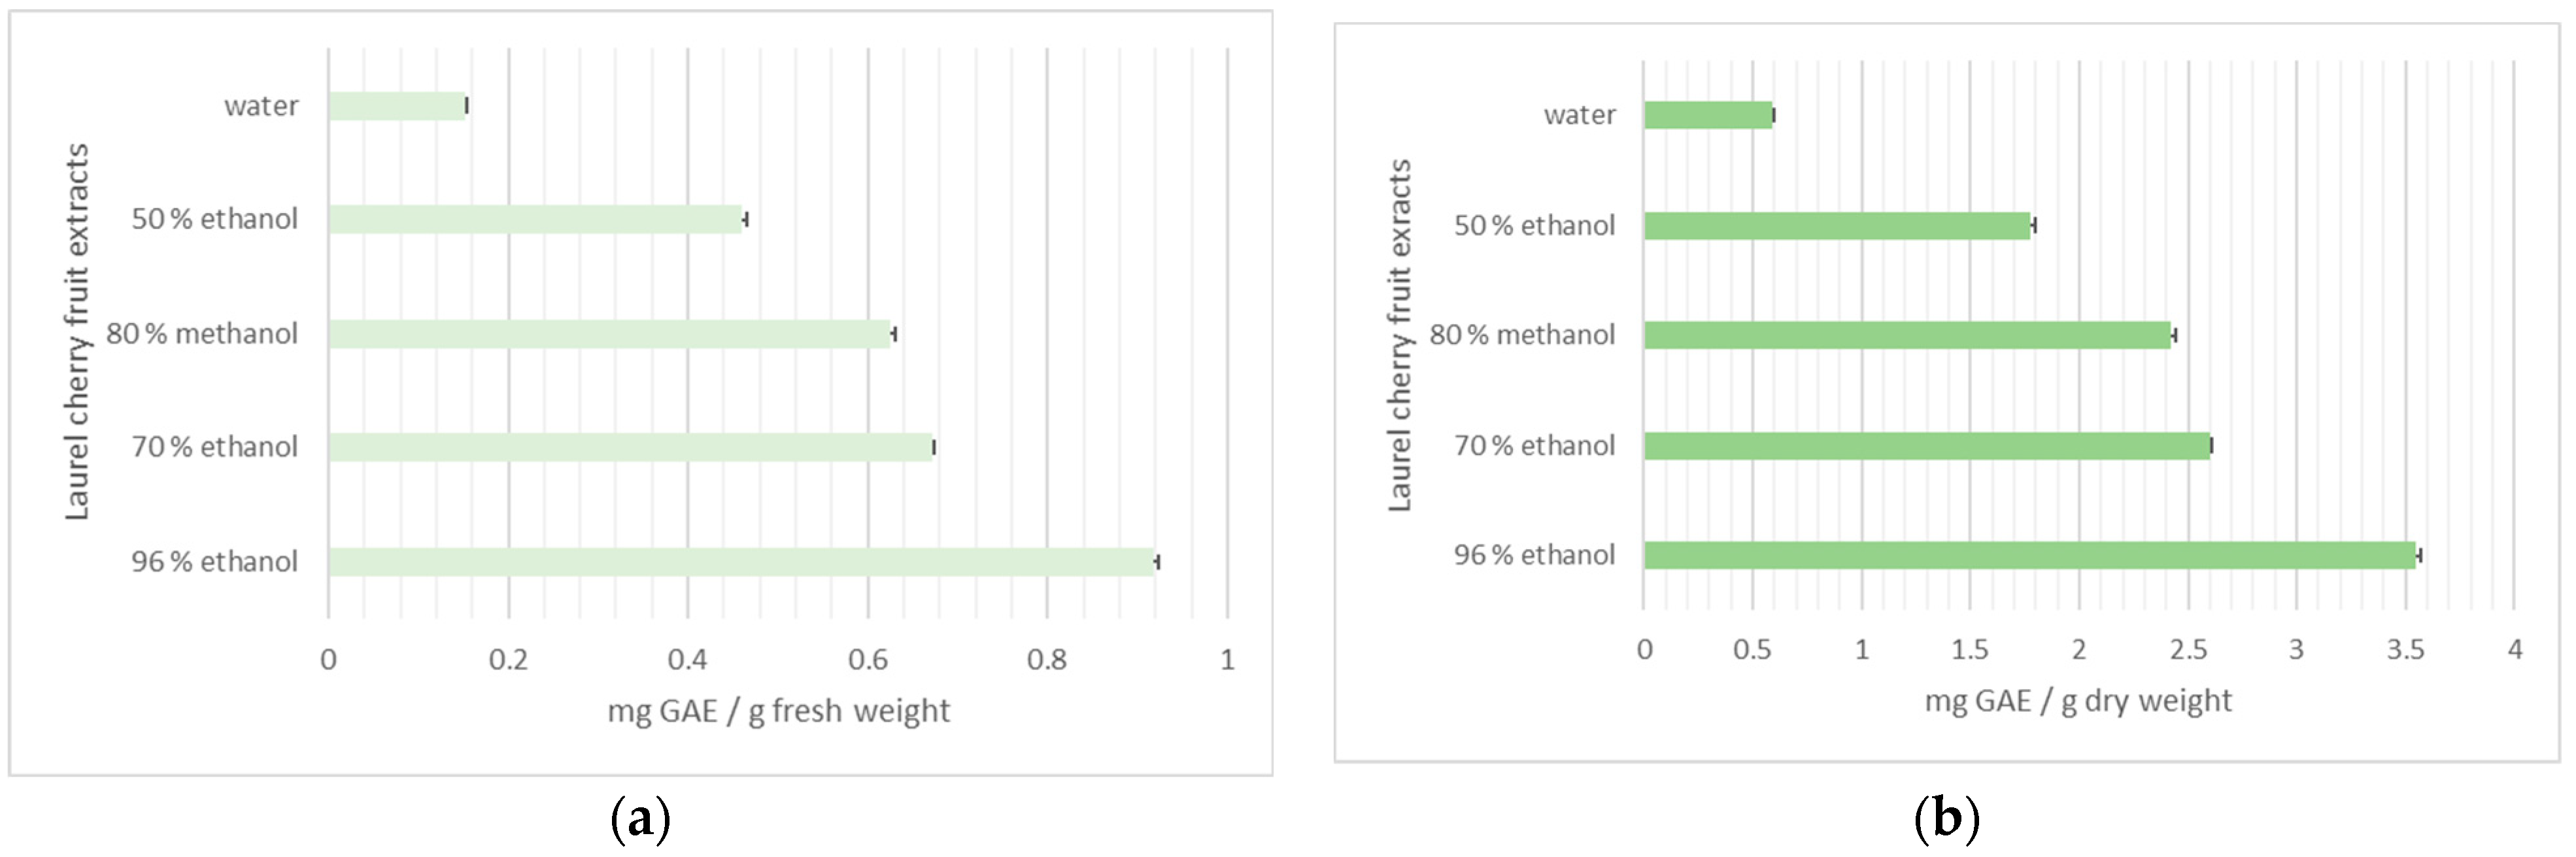2576x857 pixels.
Task: Click the (b) caption below the right chart
Action: click(1946, 820)
